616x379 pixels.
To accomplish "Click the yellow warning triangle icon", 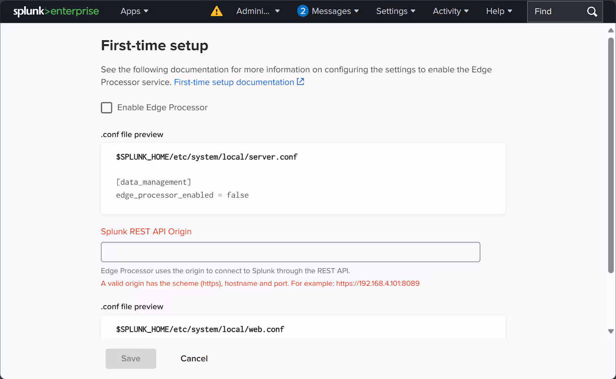I will click(x=217, y=11).
